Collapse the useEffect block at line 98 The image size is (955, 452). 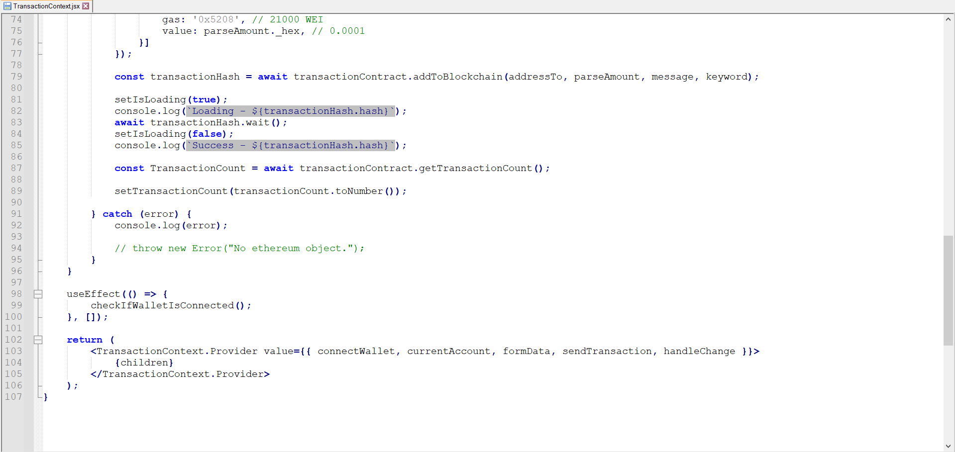click(x=38, y=294)
